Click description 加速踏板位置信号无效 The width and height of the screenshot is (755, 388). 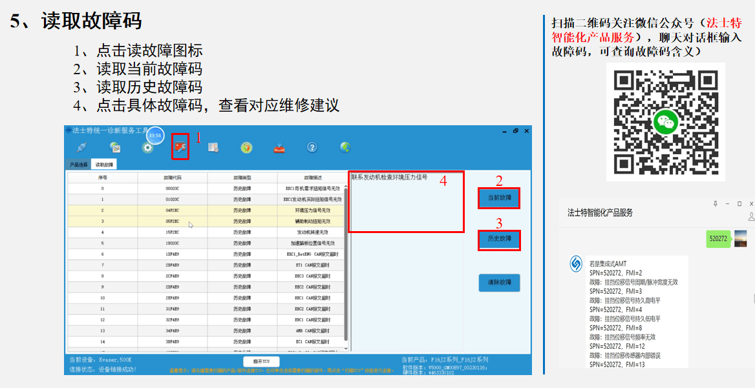312,243
